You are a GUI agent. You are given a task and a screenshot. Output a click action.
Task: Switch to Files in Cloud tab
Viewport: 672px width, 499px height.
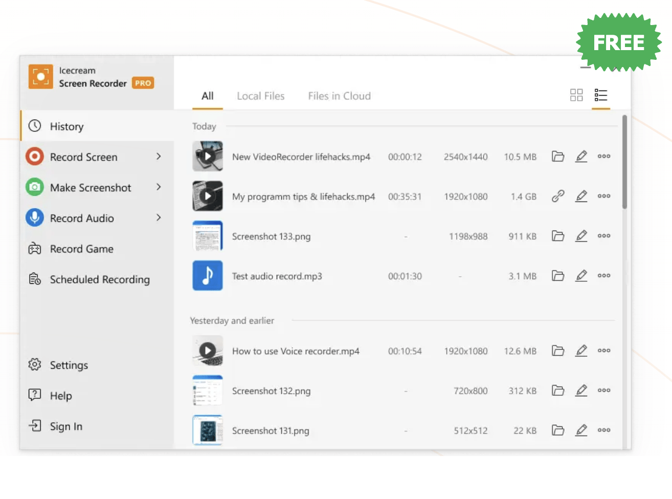click(x=339, y=96)
